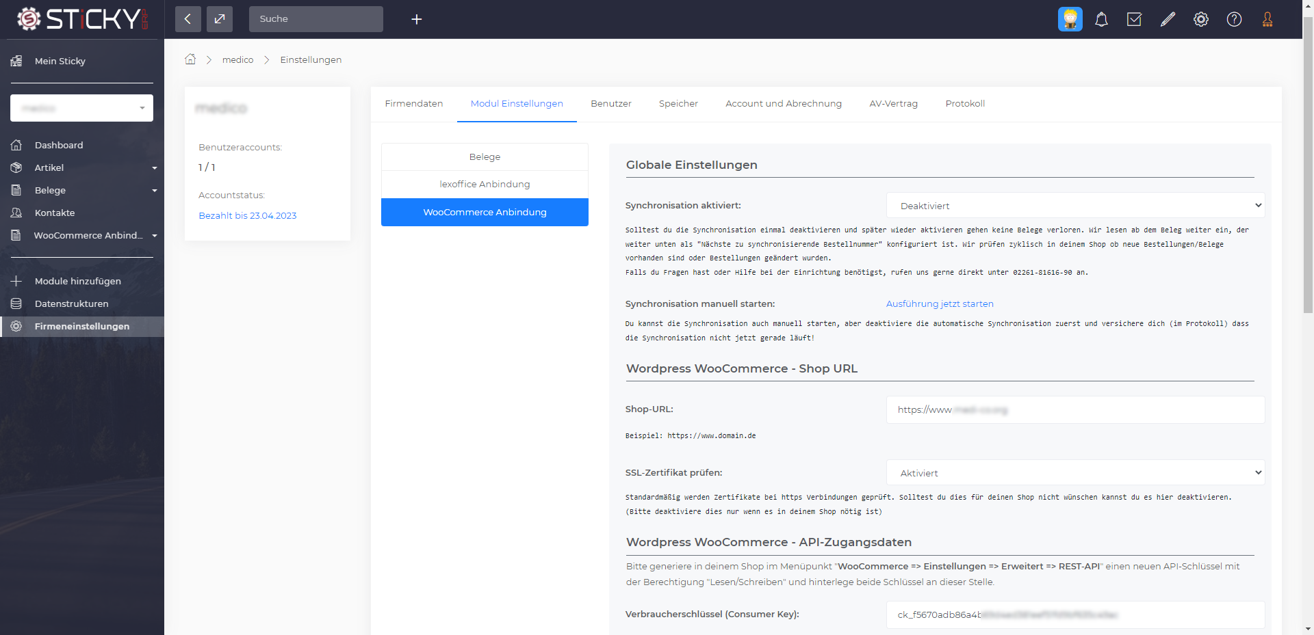Screen dimensions: 1314x635
Task: Open the settings gear icon in header
Action: pyautogui.click(x=1201, y=19)
